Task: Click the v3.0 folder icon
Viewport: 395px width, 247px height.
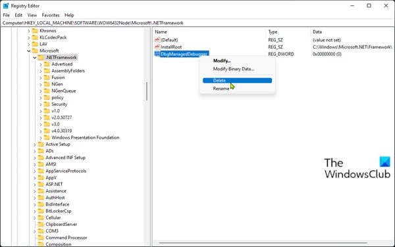Action: click(x=47, y=124)
